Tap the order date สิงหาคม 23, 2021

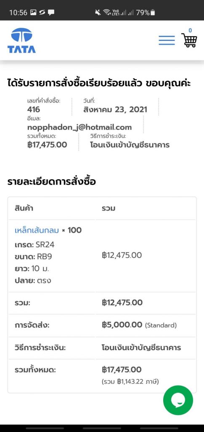coord(115,110)
